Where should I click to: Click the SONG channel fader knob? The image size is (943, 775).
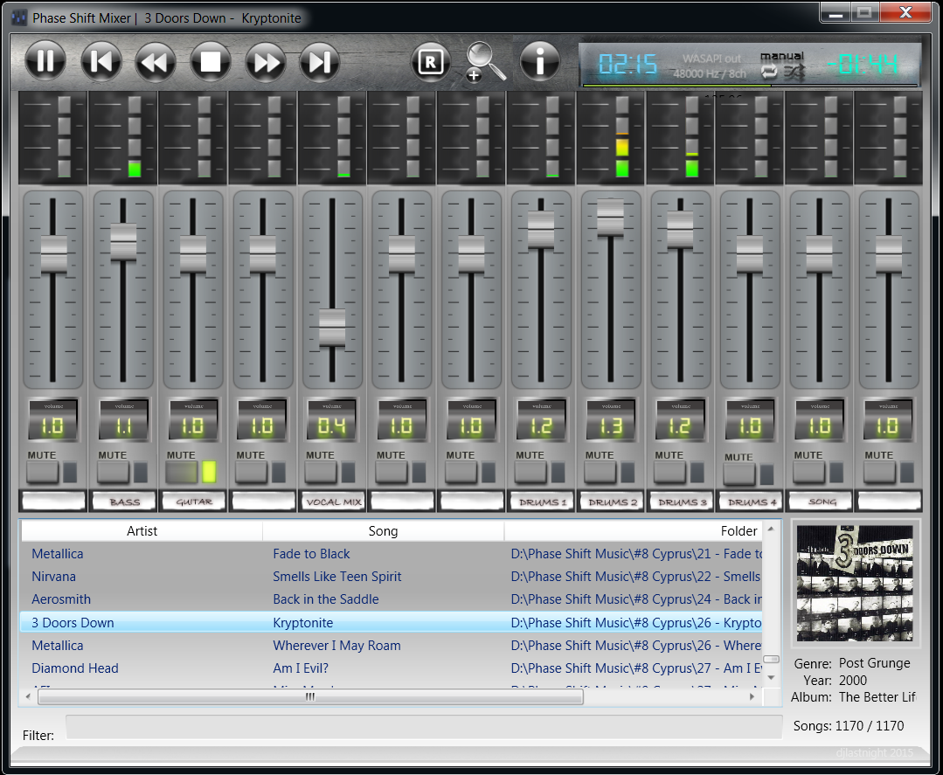(x=819, y=254)
